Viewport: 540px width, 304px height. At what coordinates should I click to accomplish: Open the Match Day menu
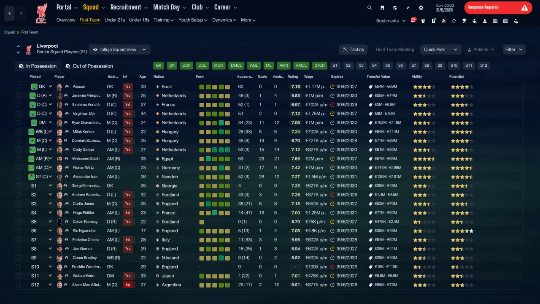pyautogui.click(x=169, y=7)
